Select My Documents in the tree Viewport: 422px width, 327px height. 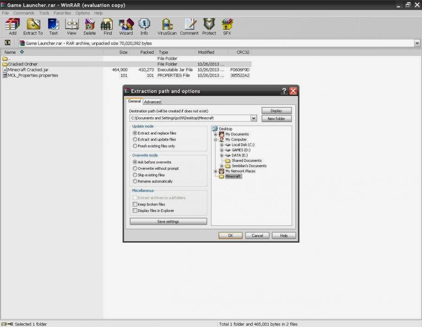[237, 134]
